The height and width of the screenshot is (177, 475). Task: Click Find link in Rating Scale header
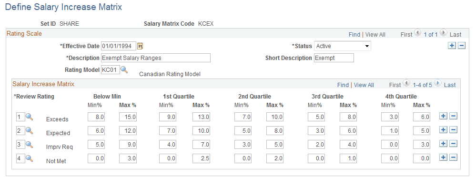tap(354, 34)
